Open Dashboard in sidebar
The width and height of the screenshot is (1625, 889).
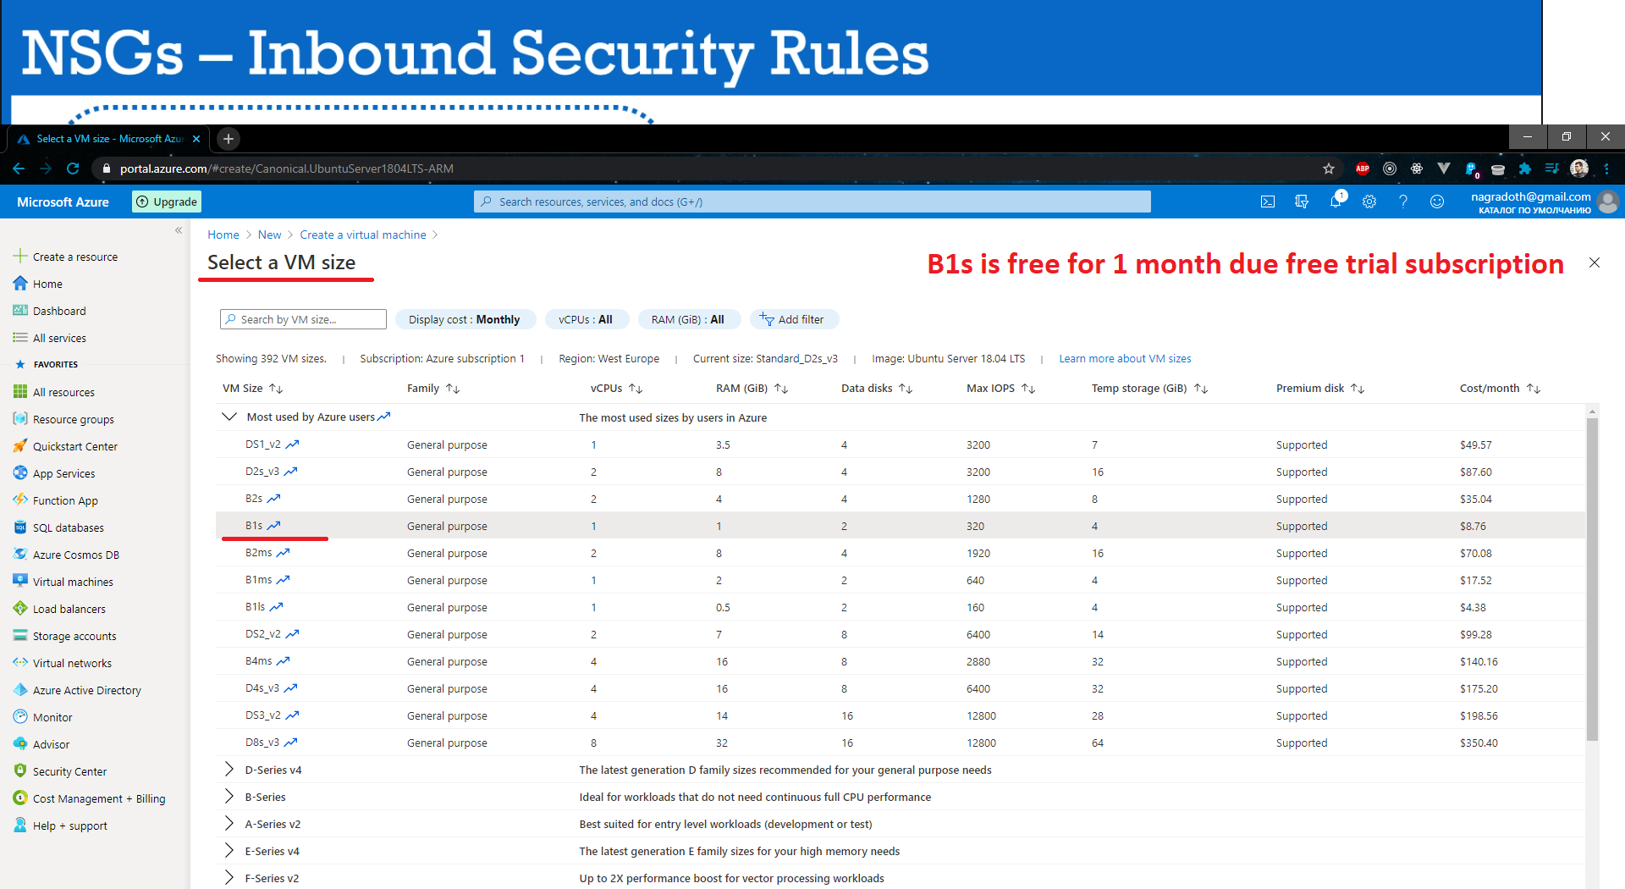(x=59, y=311)
